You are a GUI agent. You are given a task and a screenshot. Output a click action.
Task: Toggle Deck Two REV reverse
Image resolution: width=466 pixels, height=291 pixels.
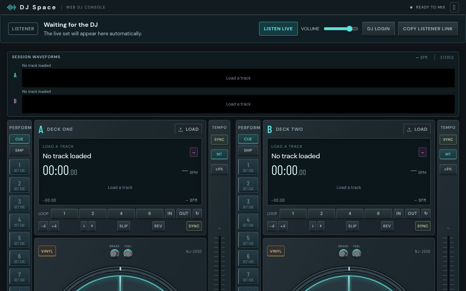point(387,226)
